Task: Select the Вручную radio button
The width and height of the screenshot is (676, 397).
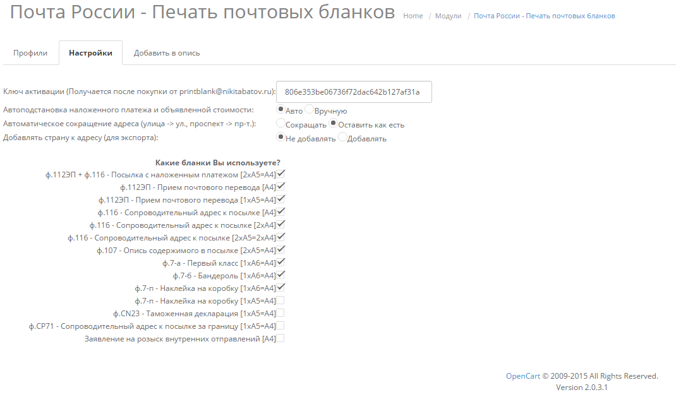Action: (309, 109)
